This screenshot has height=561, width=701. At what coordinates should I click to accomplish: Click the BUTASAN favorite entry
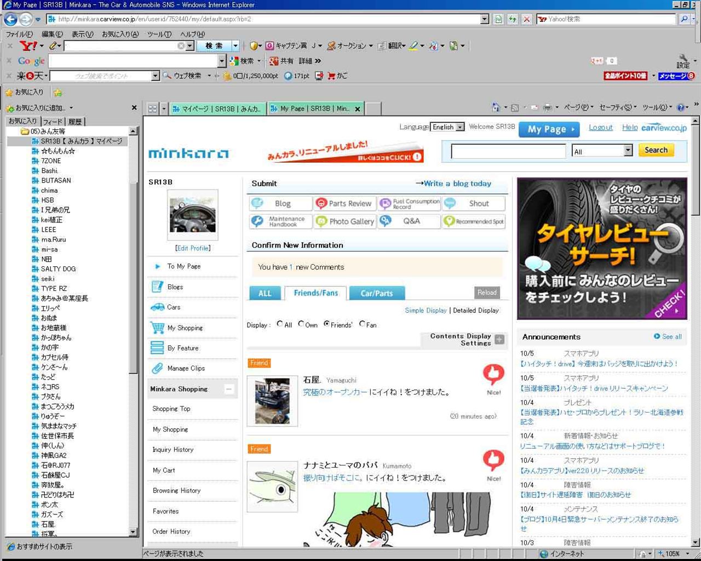point(56,180)
